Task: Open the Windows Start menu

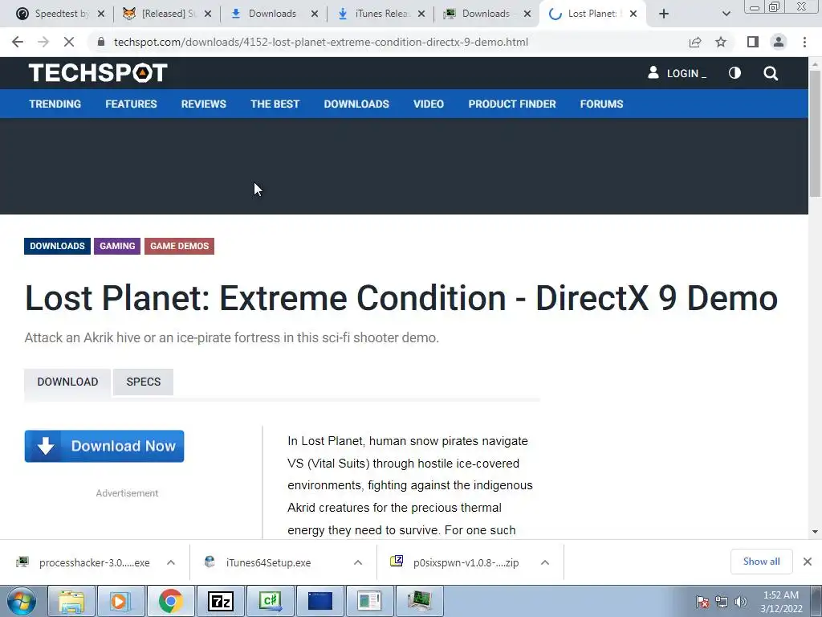Action: [x=22, y=601]
